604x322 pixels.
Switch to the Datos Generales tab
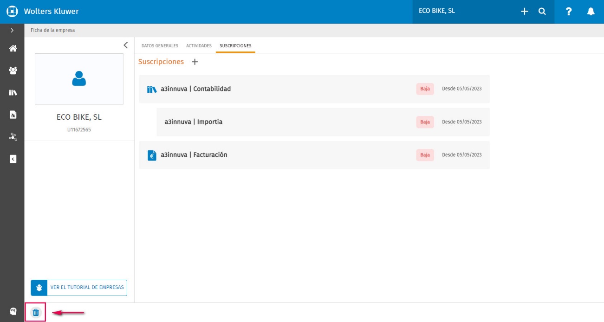(160, 46)
